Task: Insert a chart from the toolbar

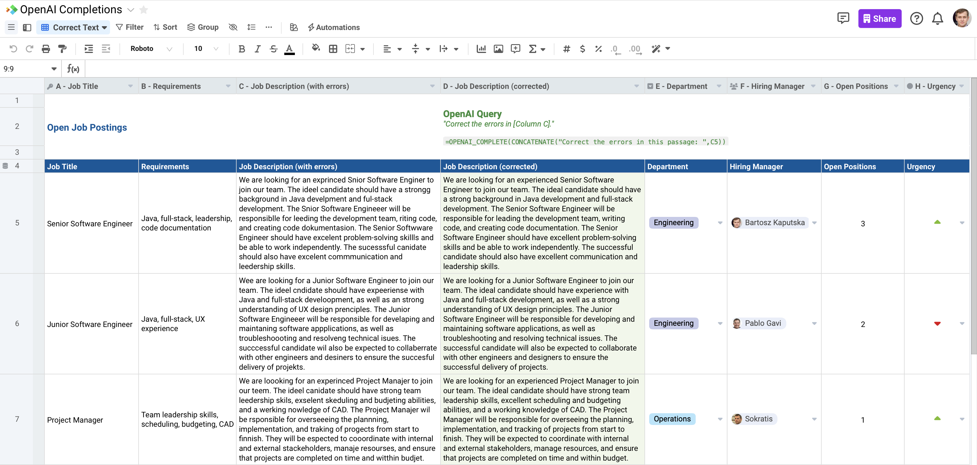Action: tap(481, 49)
